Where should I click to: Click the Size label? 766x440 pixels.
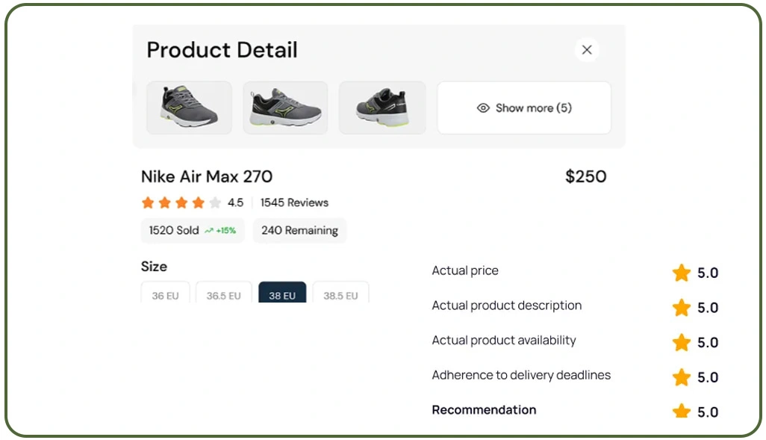(x=154, y=267)
